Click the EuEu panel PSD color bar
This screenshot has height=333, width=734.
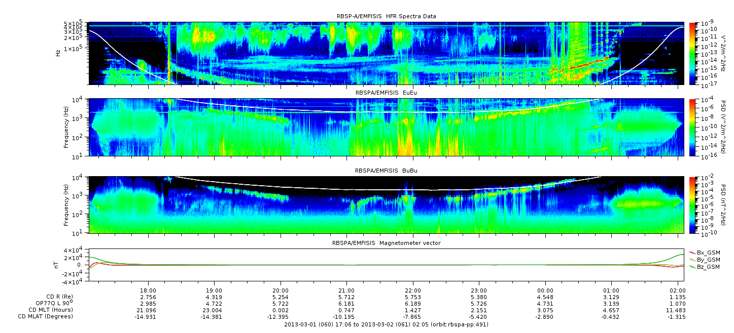coord(692,127)
